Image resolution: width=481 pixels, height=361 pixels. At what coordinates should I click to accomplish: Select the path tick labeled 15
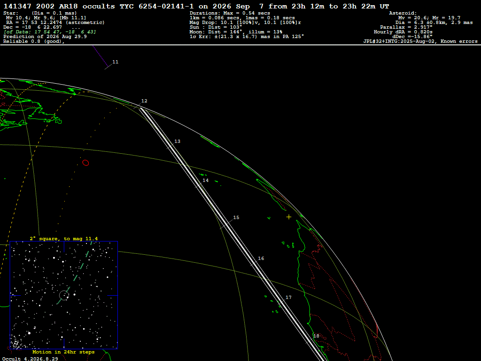pos(236,217)
